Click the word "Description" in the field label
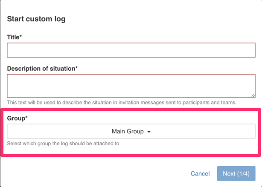This screenshot has height=187, width=262. click(25, 69)
